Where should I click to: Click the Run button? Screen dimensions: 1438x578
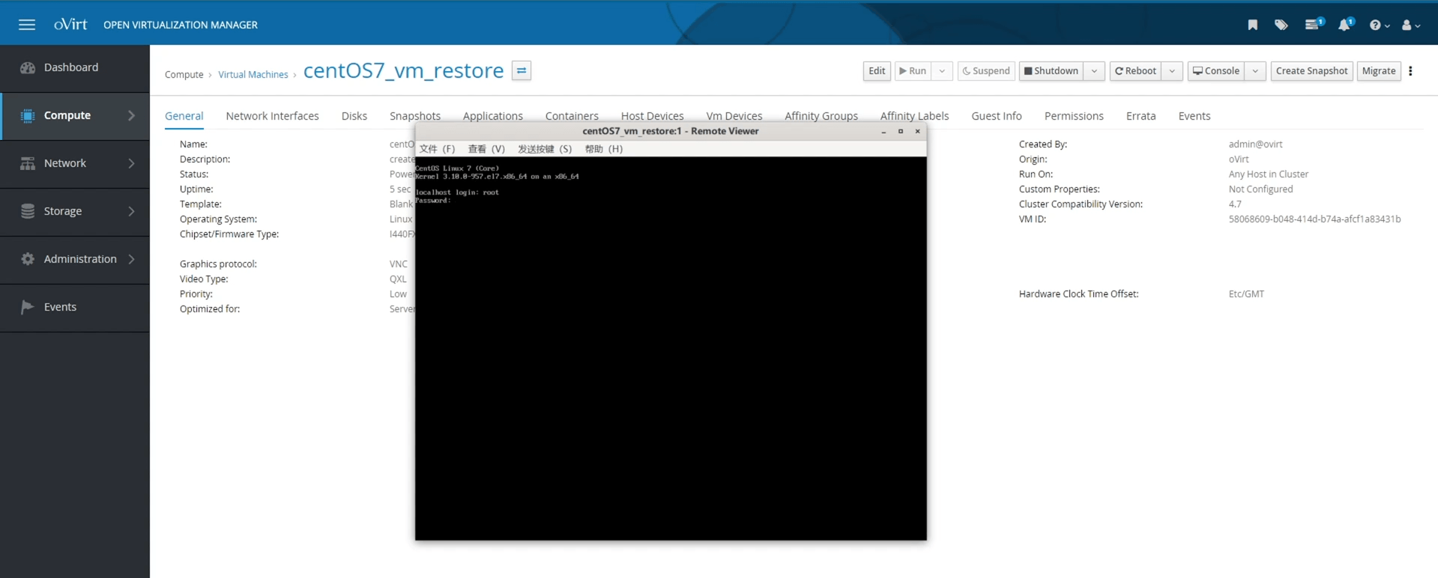(x=913, y=71)
